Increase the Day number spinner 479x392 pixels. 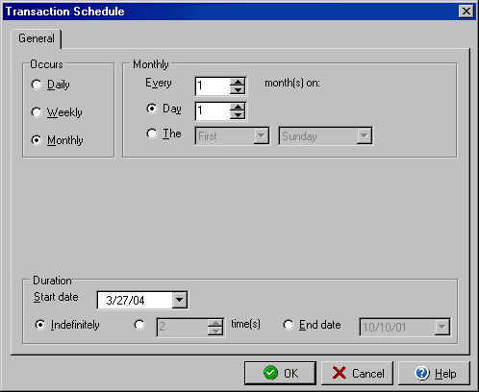tap(238, 107)
